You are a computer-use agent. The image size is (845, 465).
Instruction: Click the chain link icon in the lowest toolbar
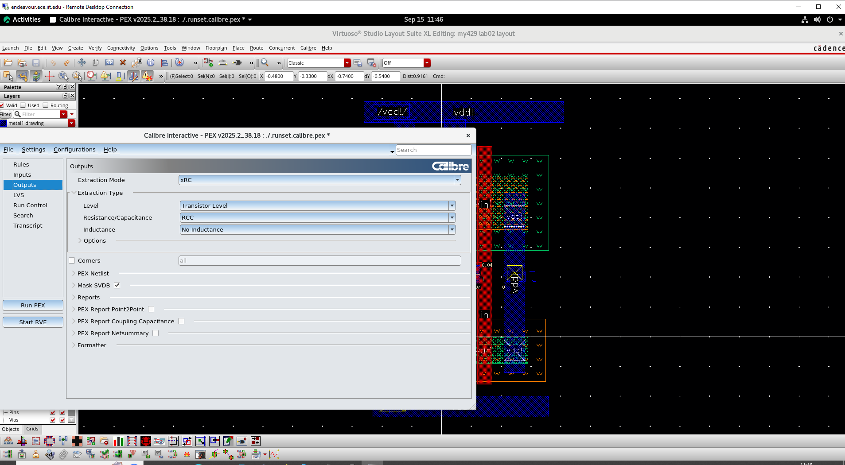[x=63, y=454]
